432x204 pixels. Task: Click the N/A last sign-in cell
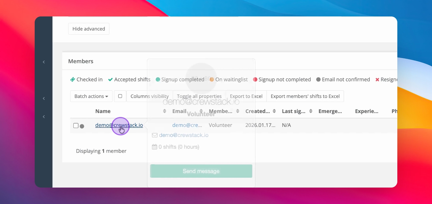click(x=286, y=125)
